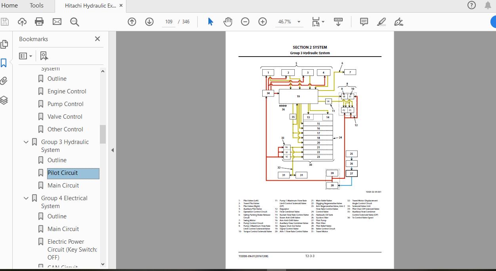
Task: Select the hand pan tool
Action: [228, 22]
